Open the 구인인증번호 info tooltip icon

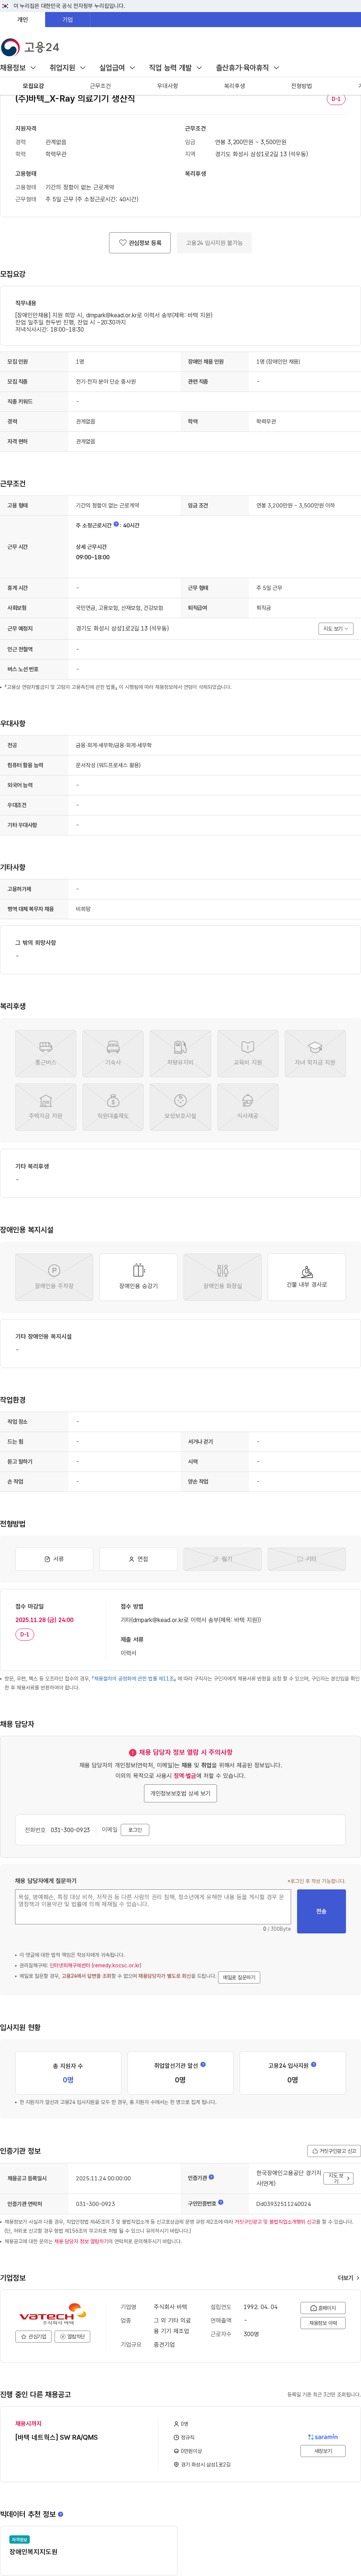pos(221,2202)
